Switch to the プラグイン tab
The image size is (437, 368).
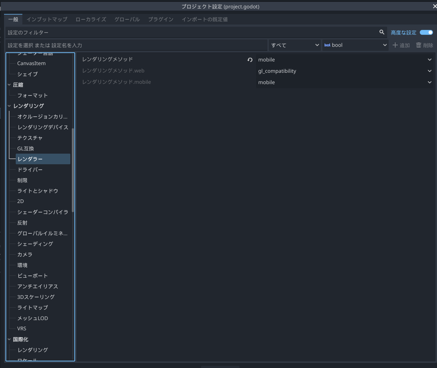tap(161, 19)
